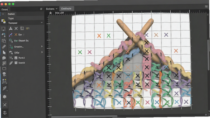Click the overlapping squares duplicate tool
This screenshot has width=210, height=118.
click(x=4, y=41)
